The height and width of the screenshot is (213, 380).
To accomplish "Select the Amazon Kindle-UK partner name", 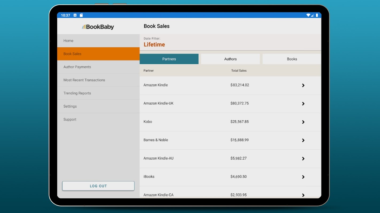I will (x=158, y=103).
